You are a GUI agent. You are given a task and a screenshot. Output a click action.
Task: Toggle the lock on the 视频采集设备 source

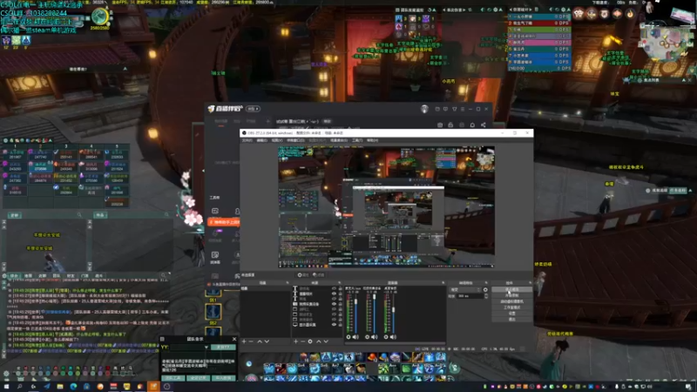(x=341, y=304)
